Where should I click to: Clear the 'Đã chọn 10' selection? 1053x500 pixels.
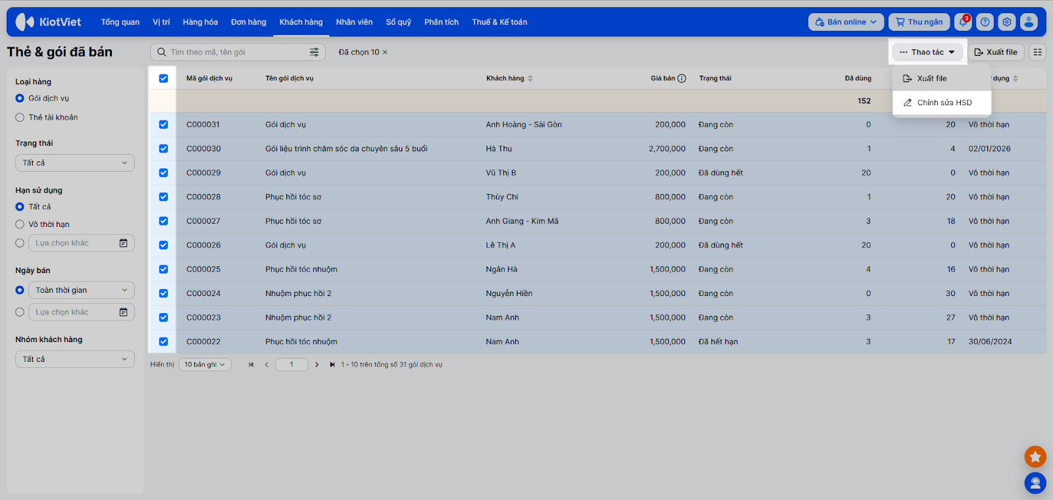click(385, 52)
